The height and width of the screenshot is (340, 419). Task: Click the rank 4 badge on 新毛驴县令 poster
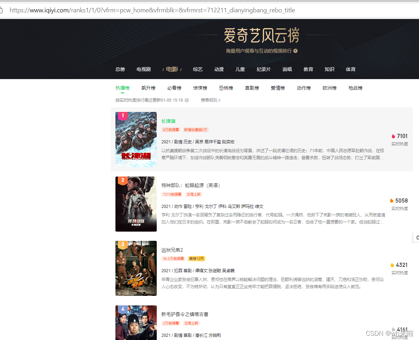[x=122, y=309]
